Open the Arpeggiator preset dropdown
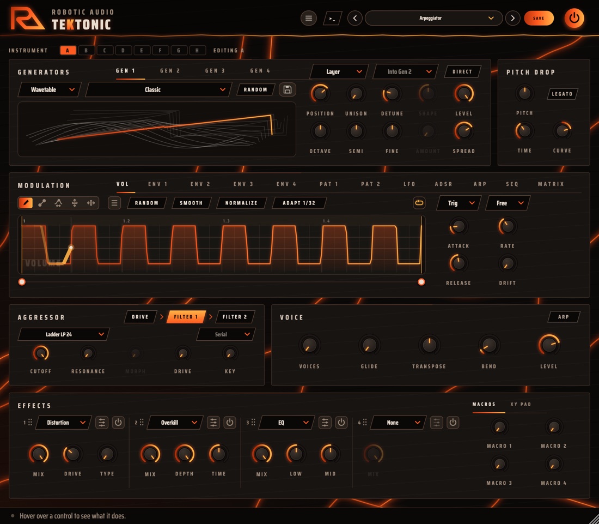This screenshot has width=599, height=524. tap(433, 18)
